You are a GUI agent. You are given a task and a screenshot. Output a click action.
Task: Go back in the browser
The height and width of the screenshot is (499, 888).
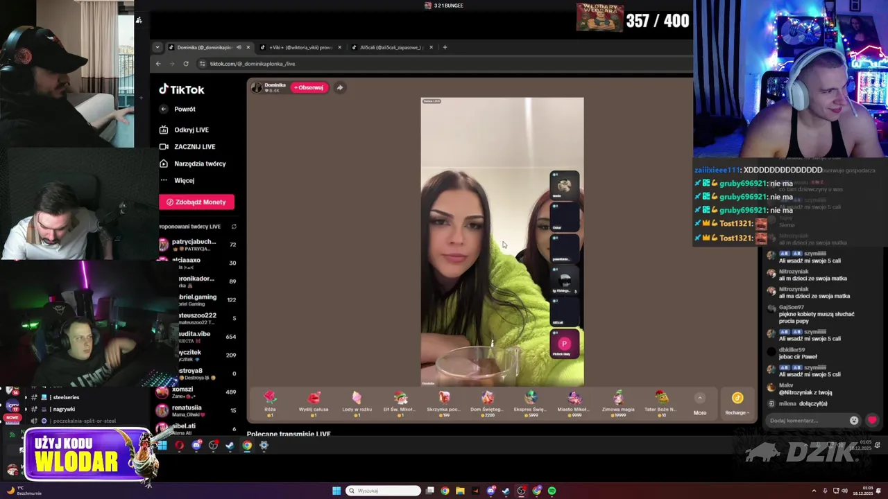(158, 64)
